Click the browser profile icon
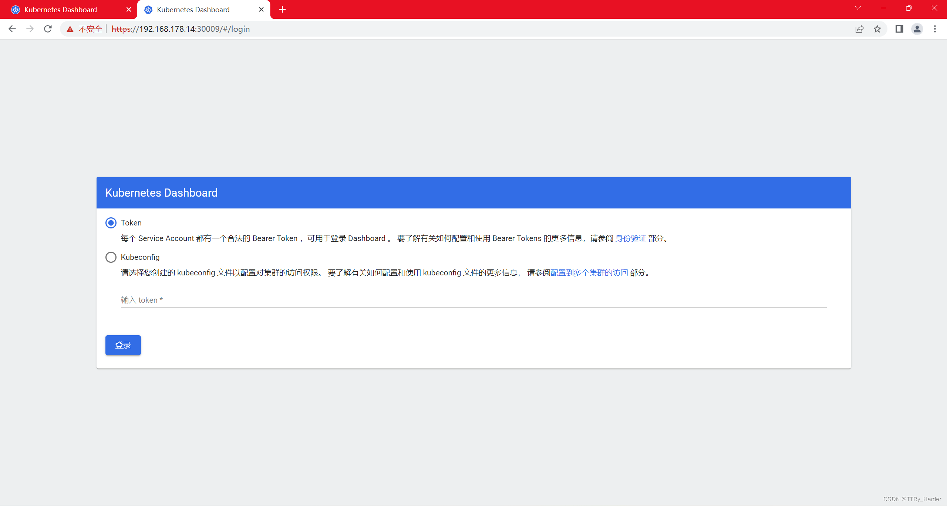The width and height of the screenshot is (947, 506). click(917, 29)
